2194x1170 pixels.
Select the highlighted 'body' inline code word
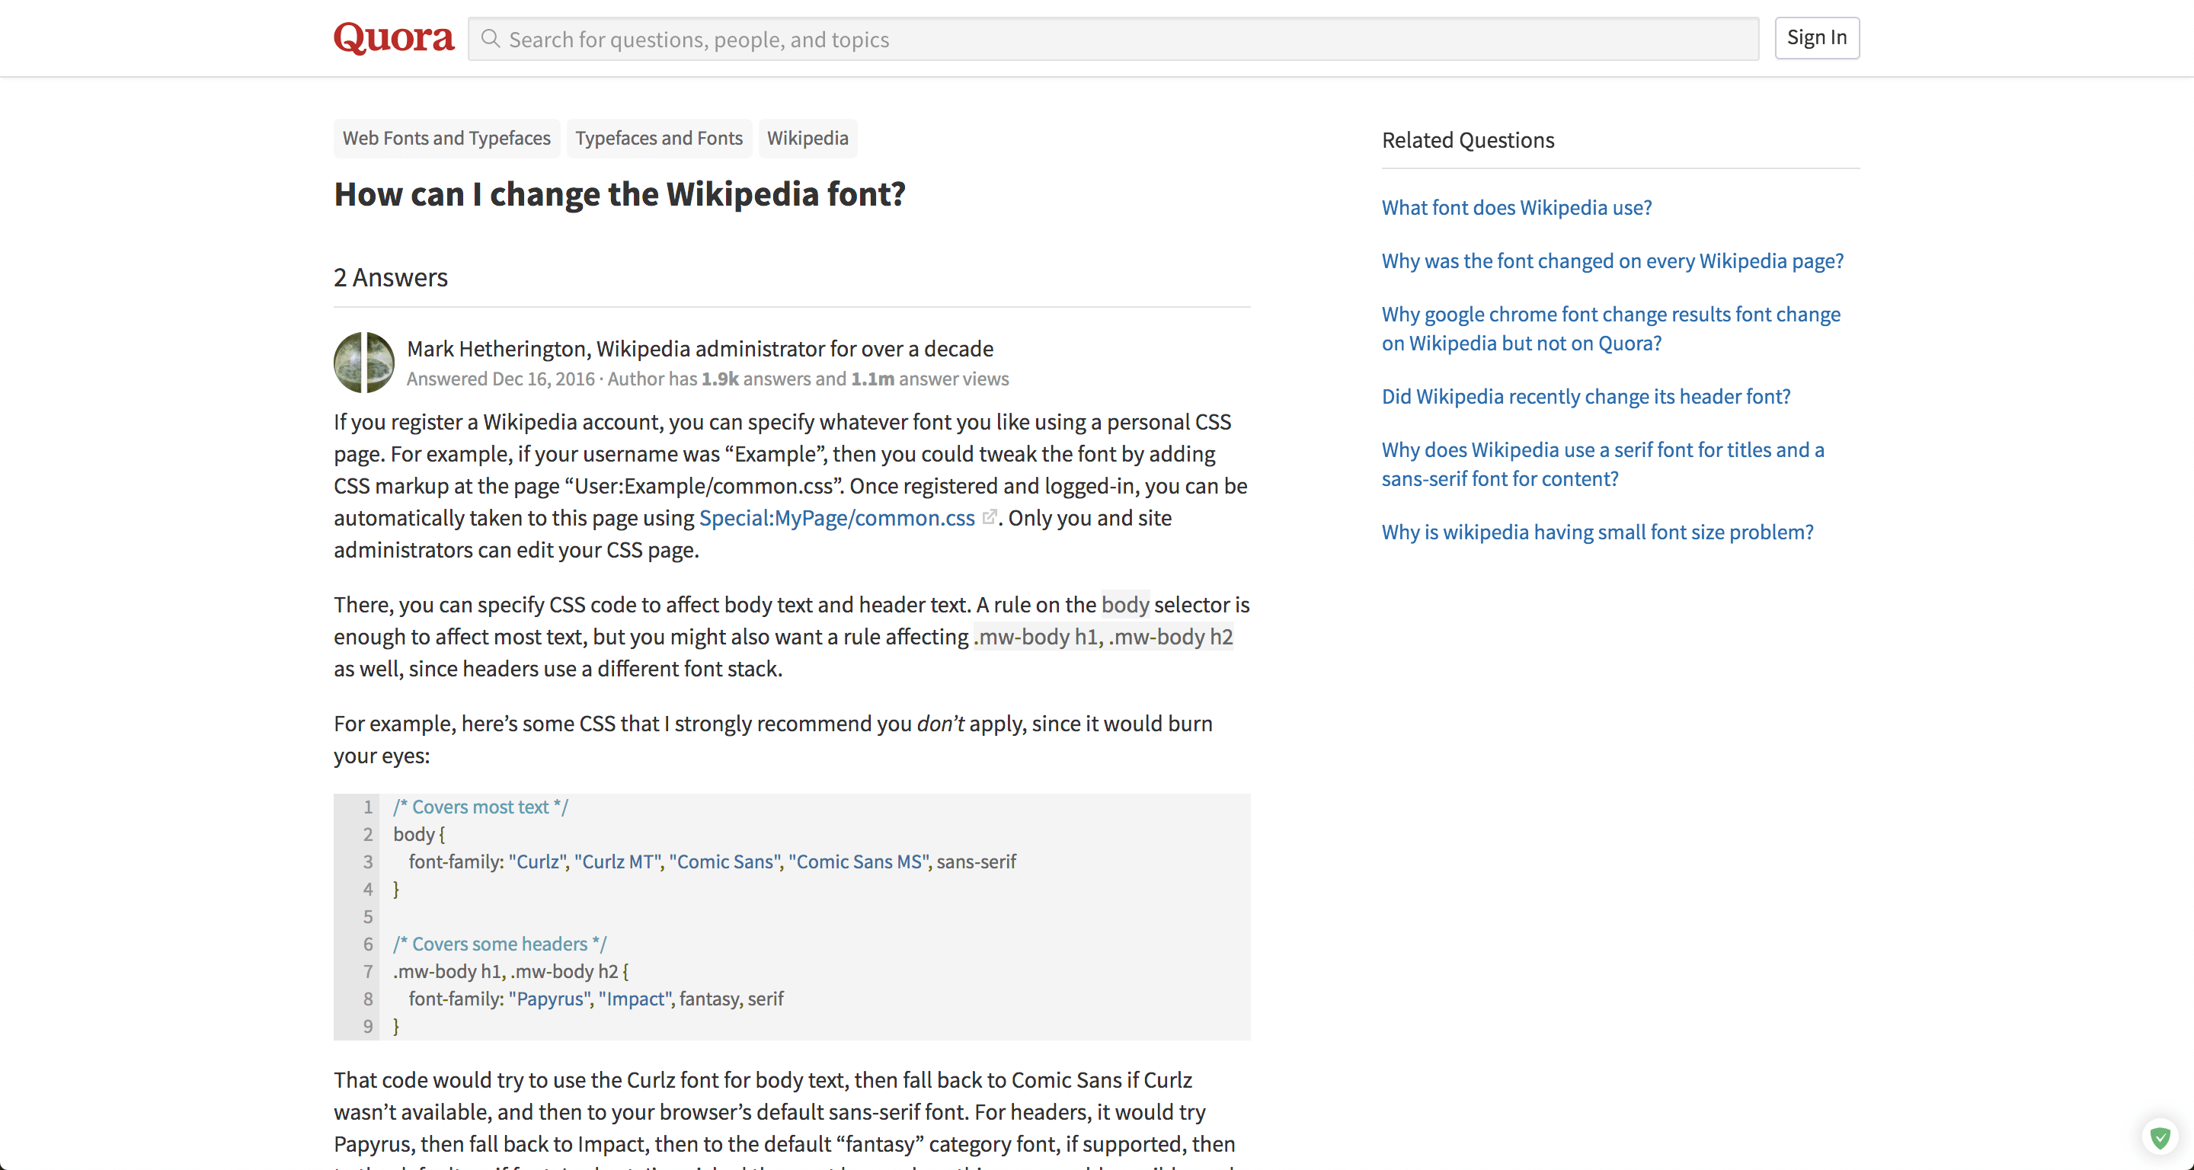click(1125, 604)
